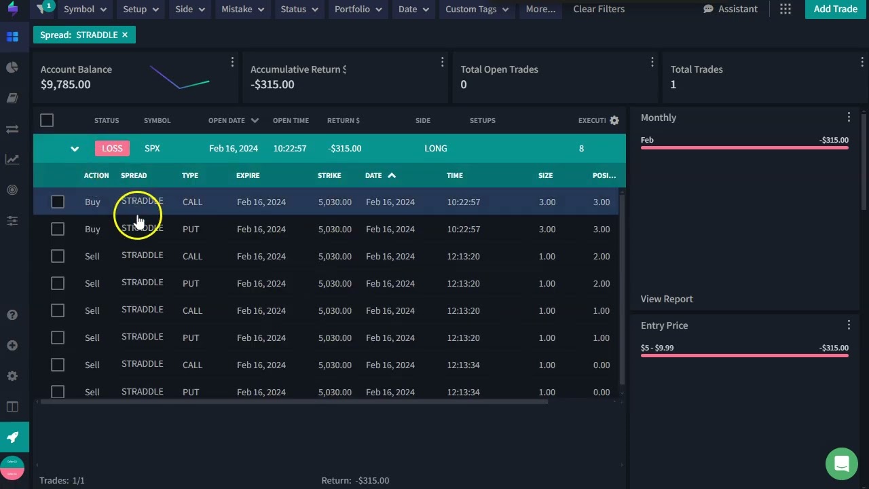Viewport: 869px width, 489px height.
Task: Open the chat support bubble icon
Action: coord(842,464)
